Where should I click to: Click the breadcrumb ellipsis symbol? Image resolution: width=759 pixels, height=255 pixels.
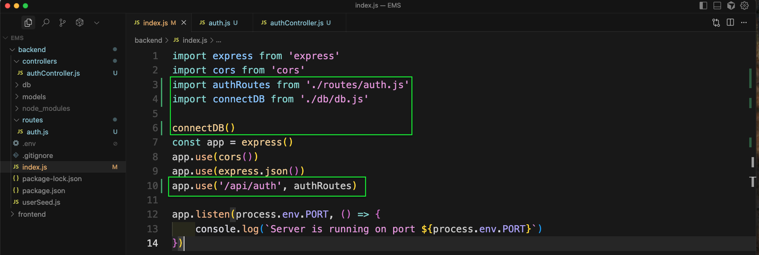click(x=218, y=40)
